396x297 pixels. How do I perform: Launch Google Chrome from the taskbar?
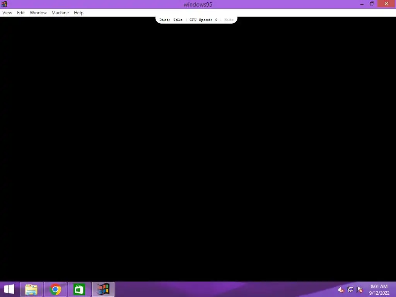(x=55, y=289)
